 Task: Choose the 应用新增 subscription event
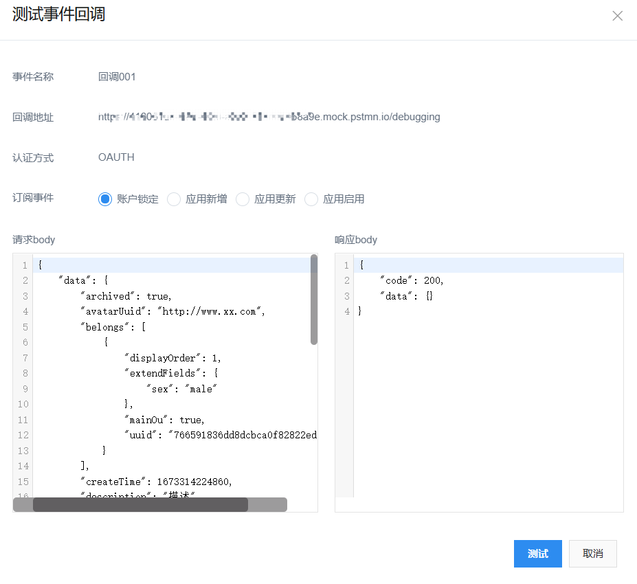point(174,199)
